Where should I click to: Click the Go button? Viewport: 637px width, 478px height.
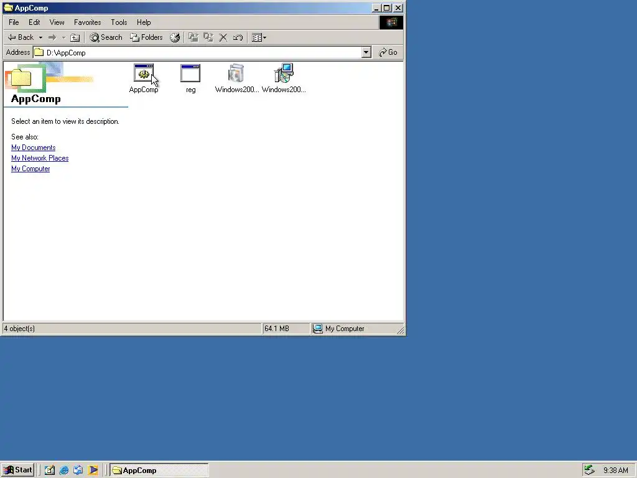pyautogui.click(x=388, y=52)
